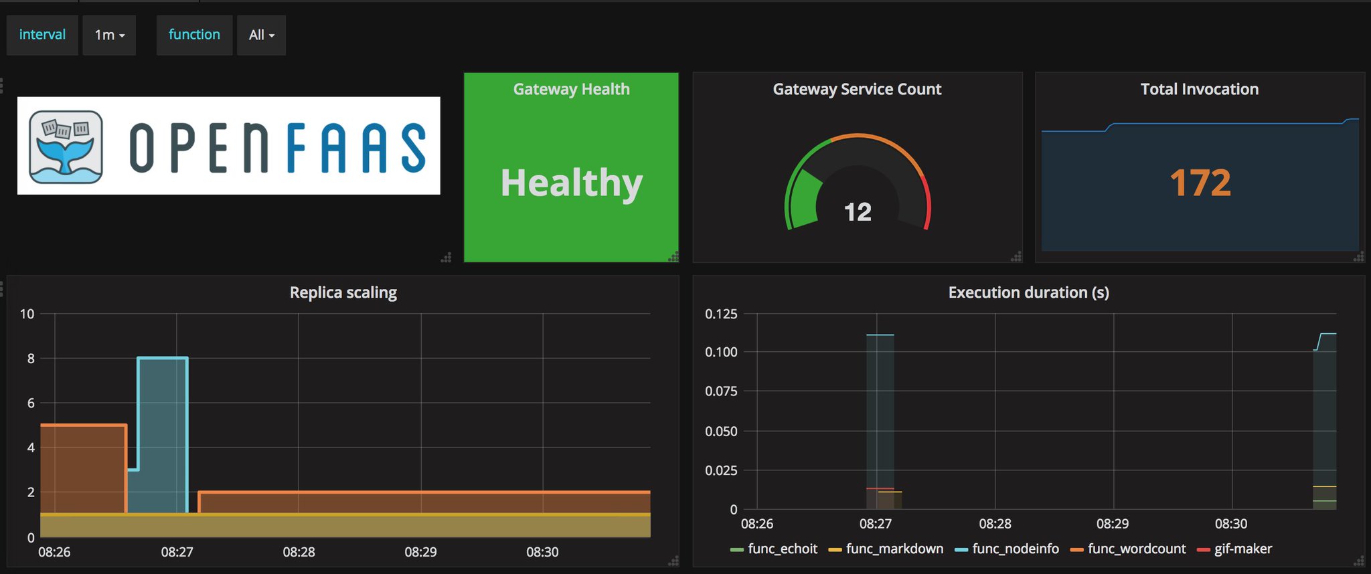Click the interval variable label
This screenshot has height=574, width=1371.
point(42,35)
